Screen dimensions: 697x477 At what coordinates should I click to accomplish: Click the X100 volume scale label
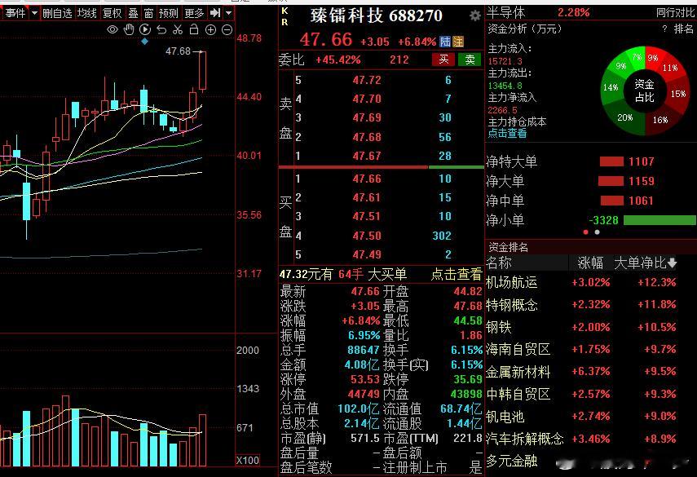click(248, 460)
